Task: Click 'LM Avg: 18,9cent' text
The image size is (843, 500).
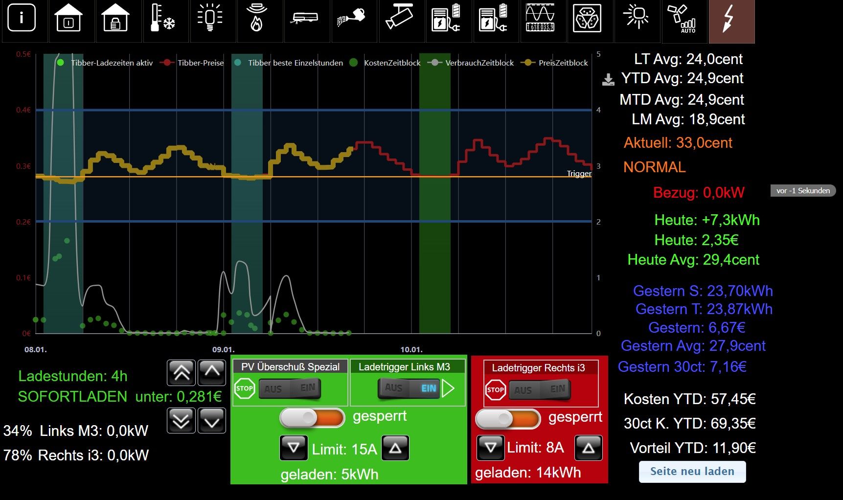Action: coord(688,119)
